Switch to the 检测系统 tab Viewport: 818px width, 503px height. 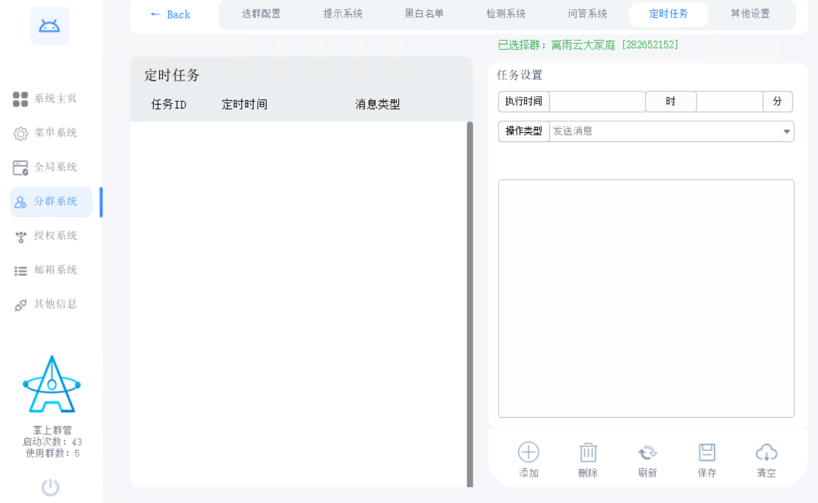[506, 14]
